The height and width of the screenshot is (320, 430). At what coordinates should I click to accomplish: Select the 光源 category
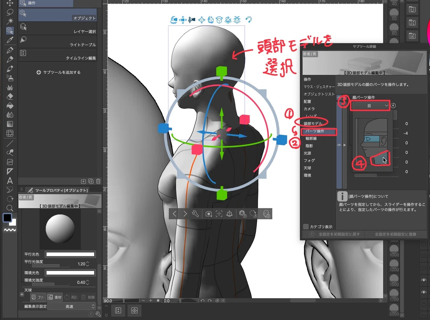tap(307, 153)
